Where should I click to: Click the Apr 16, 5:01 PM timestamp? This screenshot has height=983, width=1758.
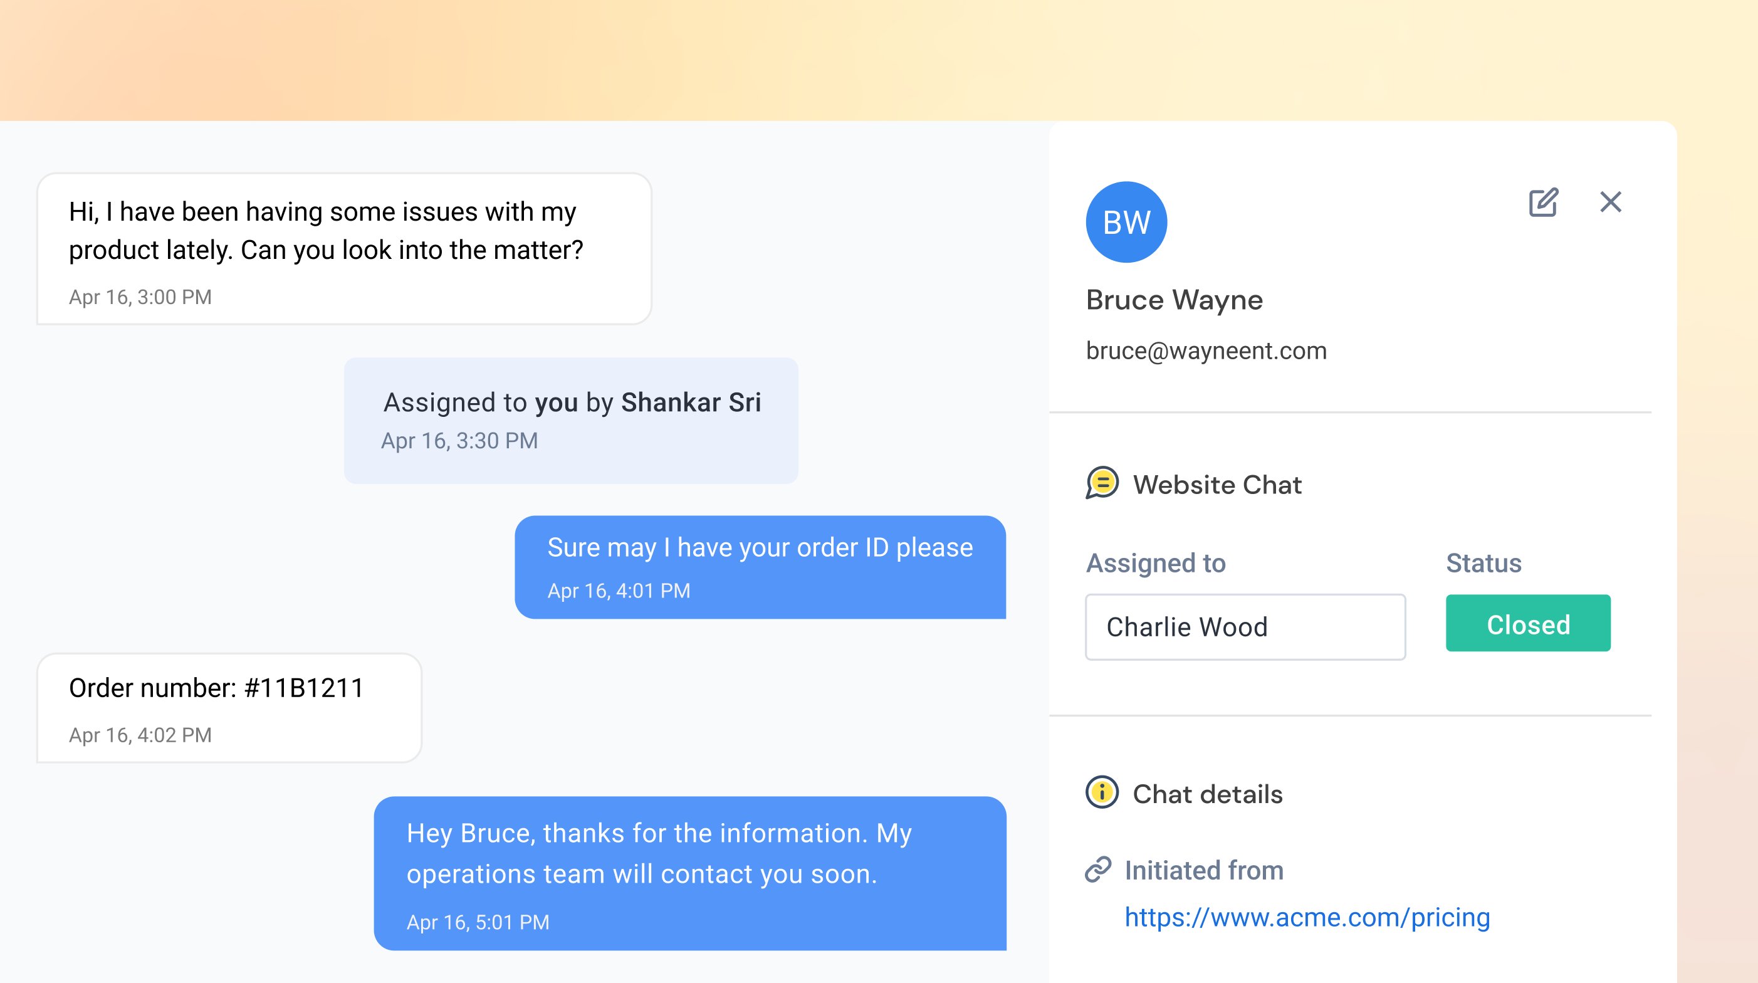478,922
